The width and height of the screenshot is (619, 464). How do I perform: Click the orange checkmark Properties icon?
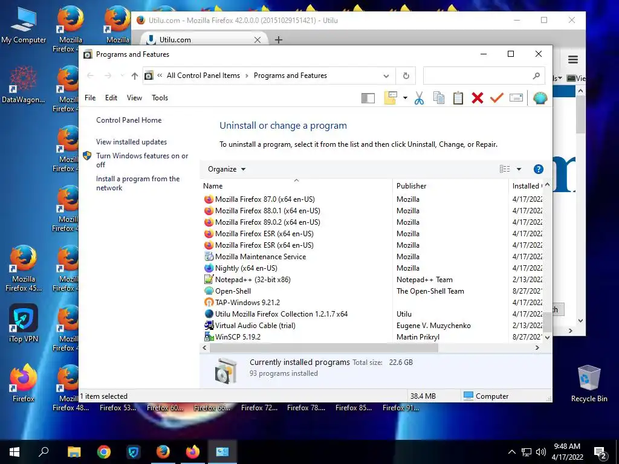point(497,98)
